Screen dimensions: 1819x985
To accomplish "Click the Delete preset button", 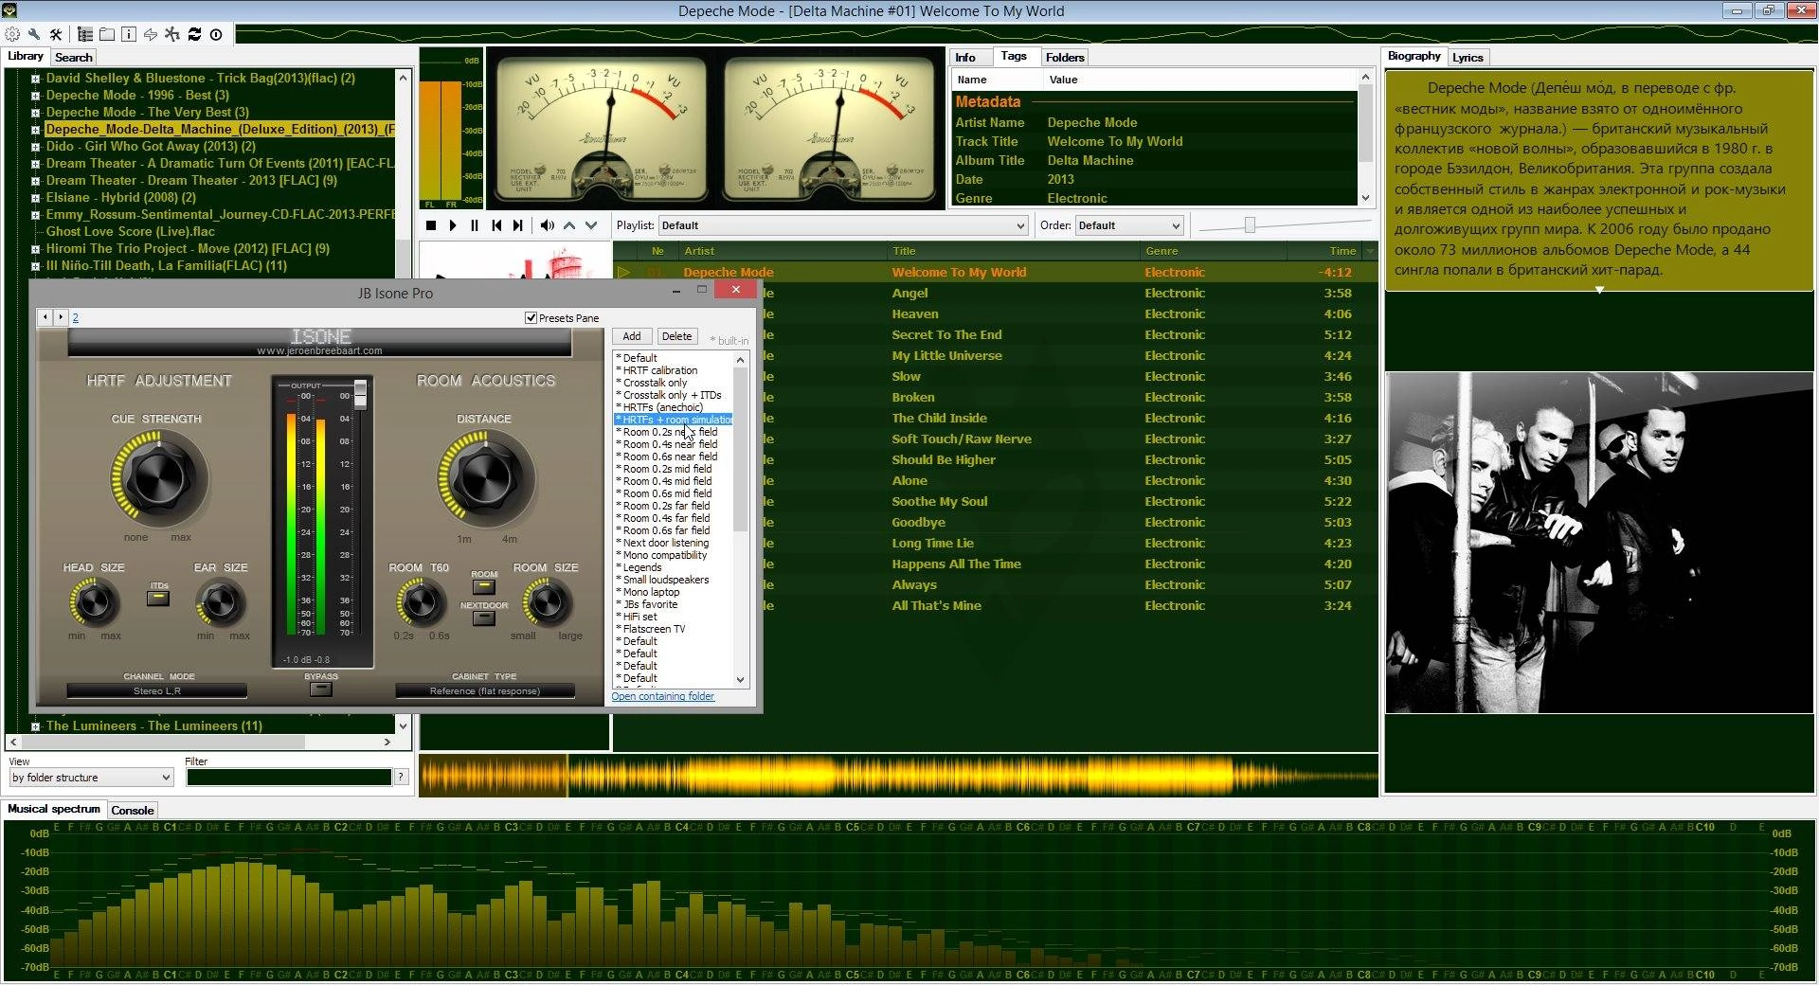I will pyautogui.click(x=676, y=336).
